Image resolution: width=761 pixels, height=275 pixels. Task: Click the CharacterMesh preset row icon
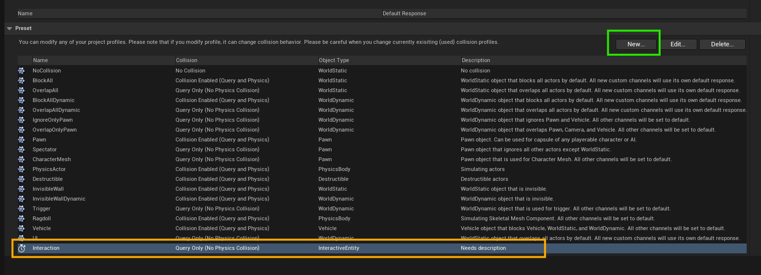[21, 159]
